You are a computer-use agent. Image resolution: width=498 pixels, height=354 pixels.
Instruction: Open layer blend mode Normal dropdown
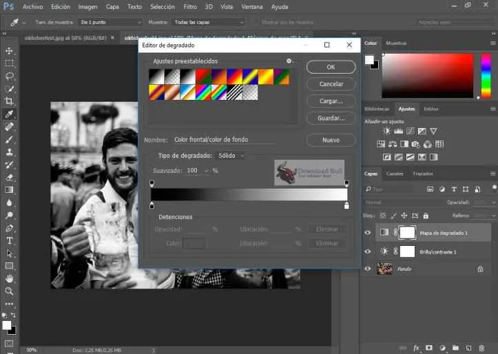pyautogui.click(x=404, y=202)
